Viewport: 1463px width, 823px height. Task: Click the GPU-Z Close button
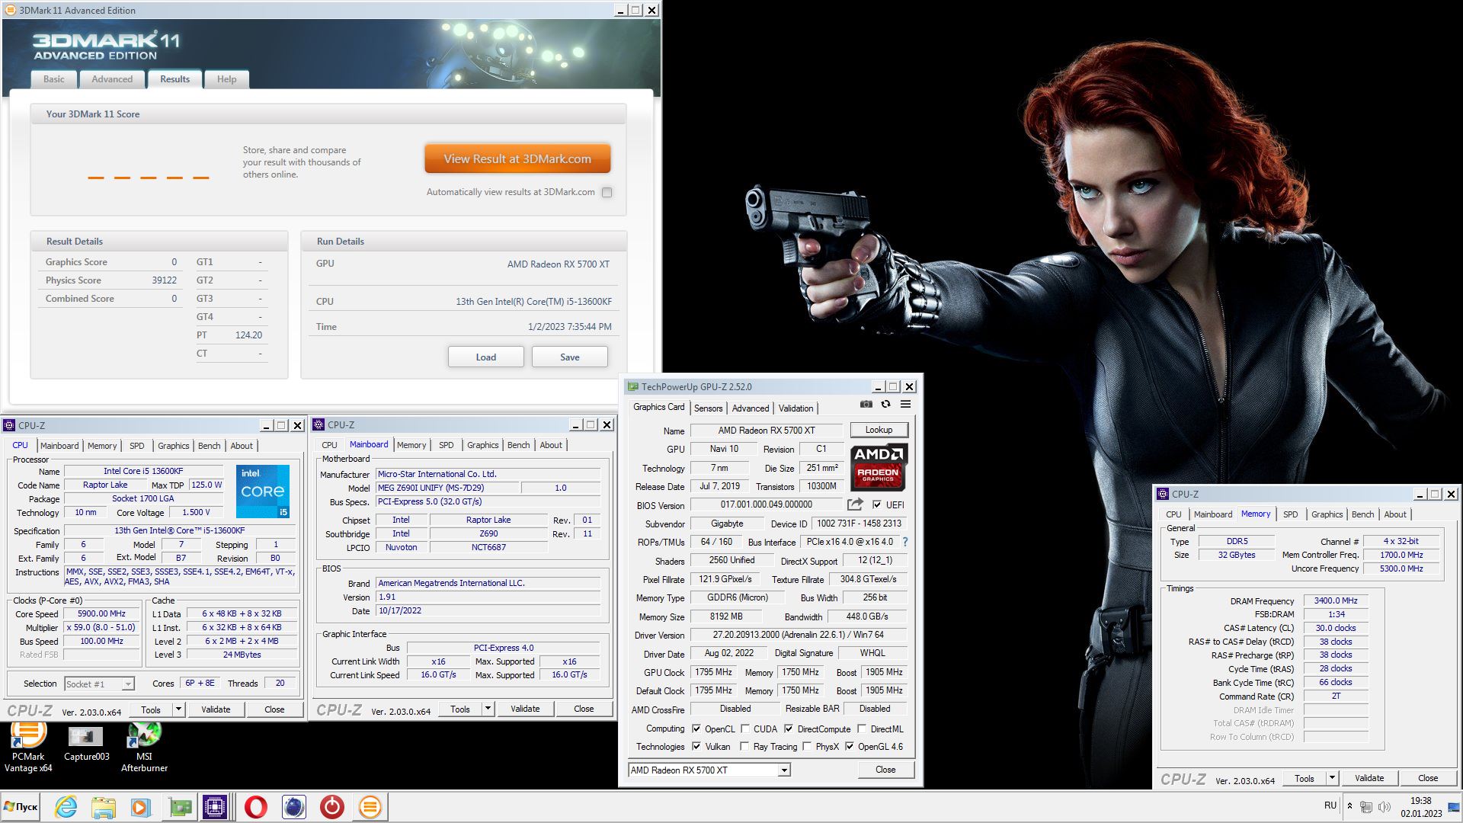885,770
